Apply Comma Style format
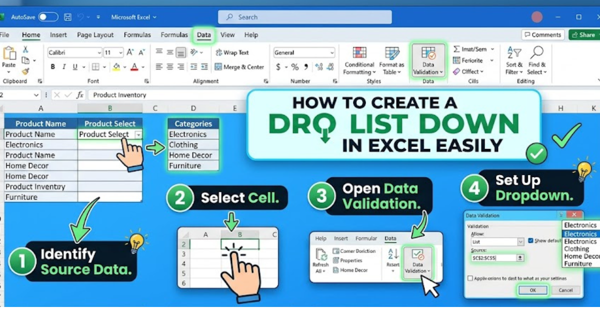Screen dimensions: 600x314 pos(306,67)
